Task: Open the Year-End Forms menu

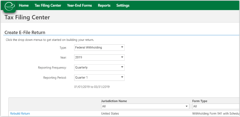Action: pyautogui.click(x=79, y=6)
